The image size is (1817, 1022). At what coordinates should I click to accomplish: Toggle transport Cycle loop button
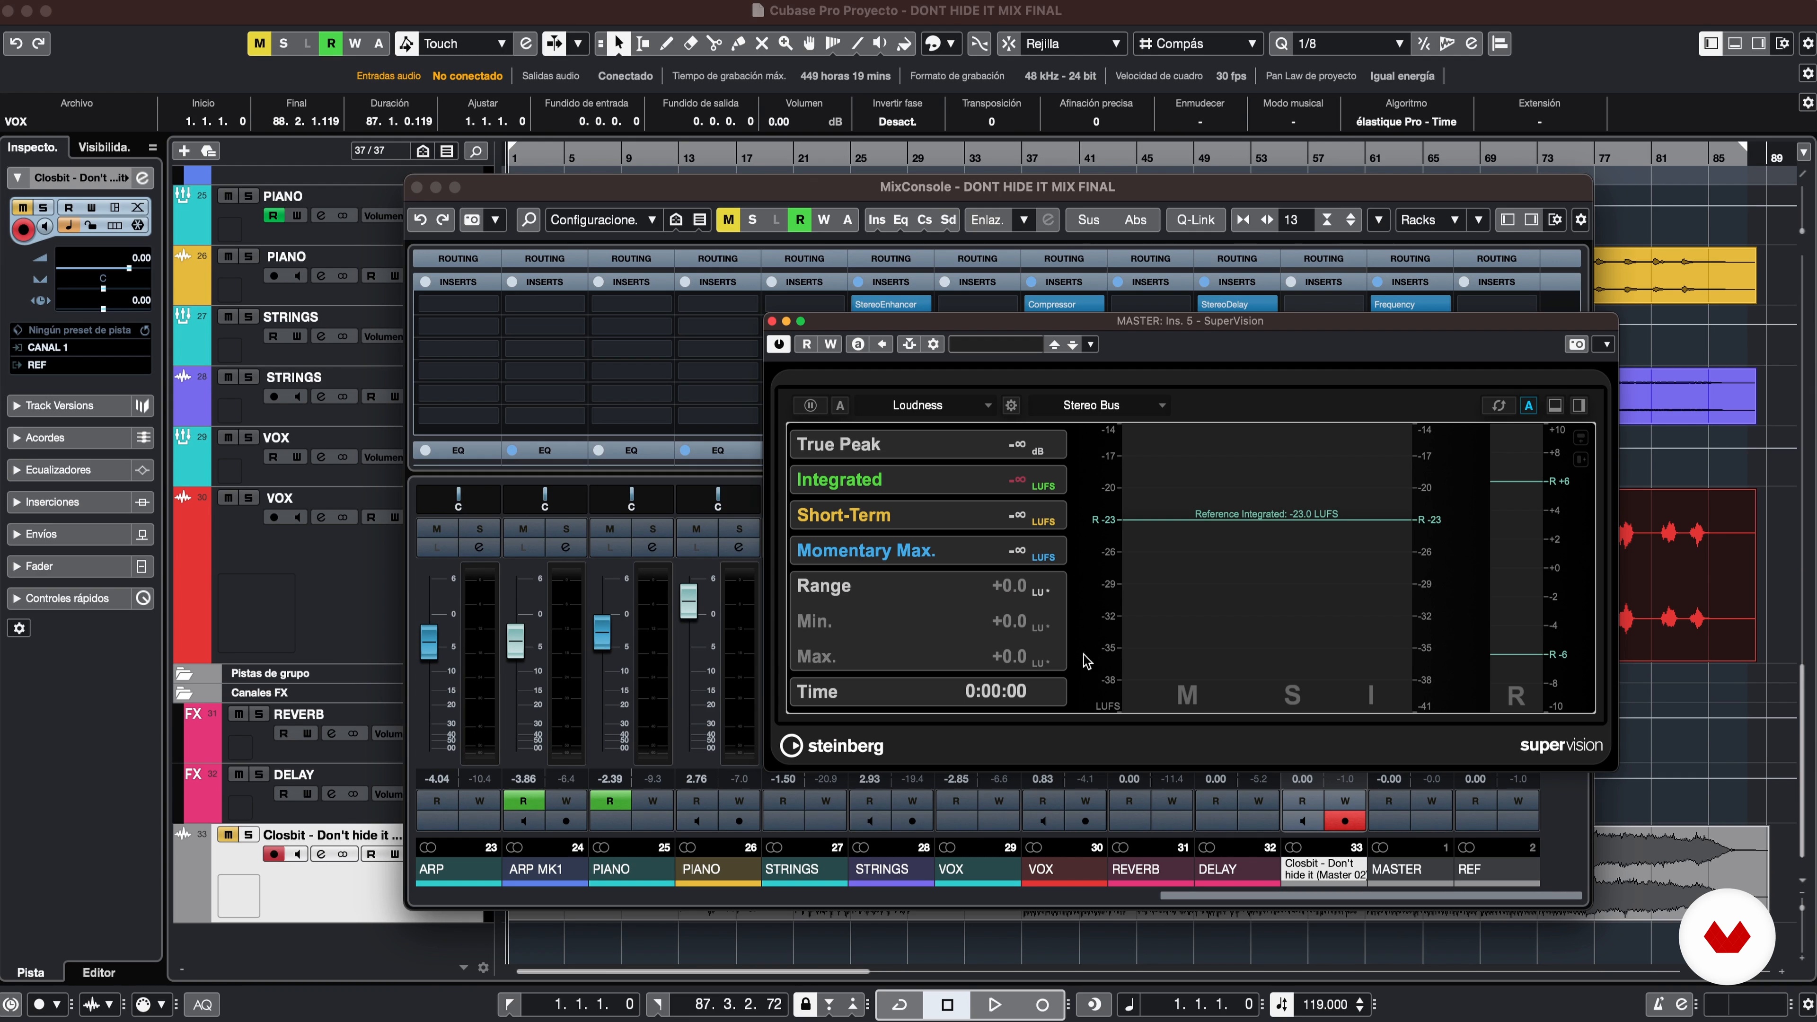click(900, 1004)
